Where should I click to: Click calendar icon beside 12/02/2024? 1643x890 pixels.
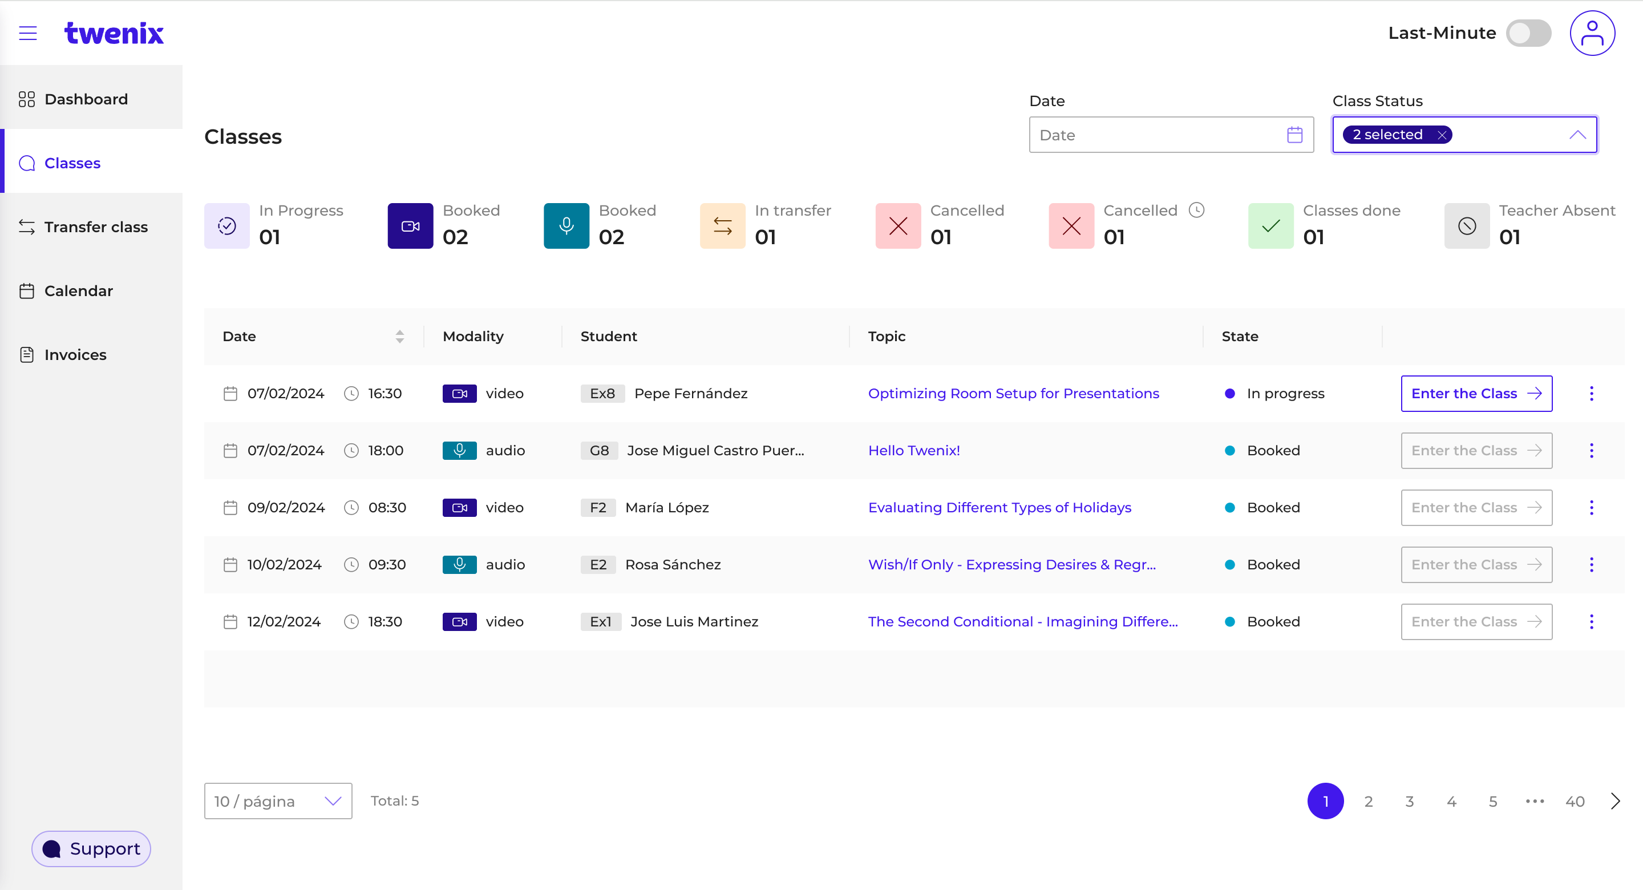(230, 621)
